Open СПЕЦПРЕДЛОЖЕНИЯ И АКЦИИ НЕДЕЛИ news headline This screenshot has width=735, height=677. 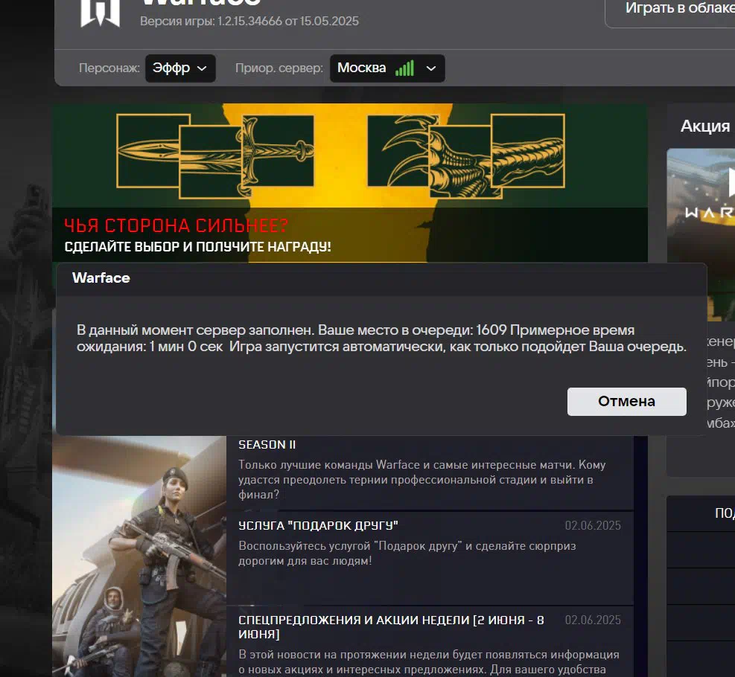click(391, 627)
